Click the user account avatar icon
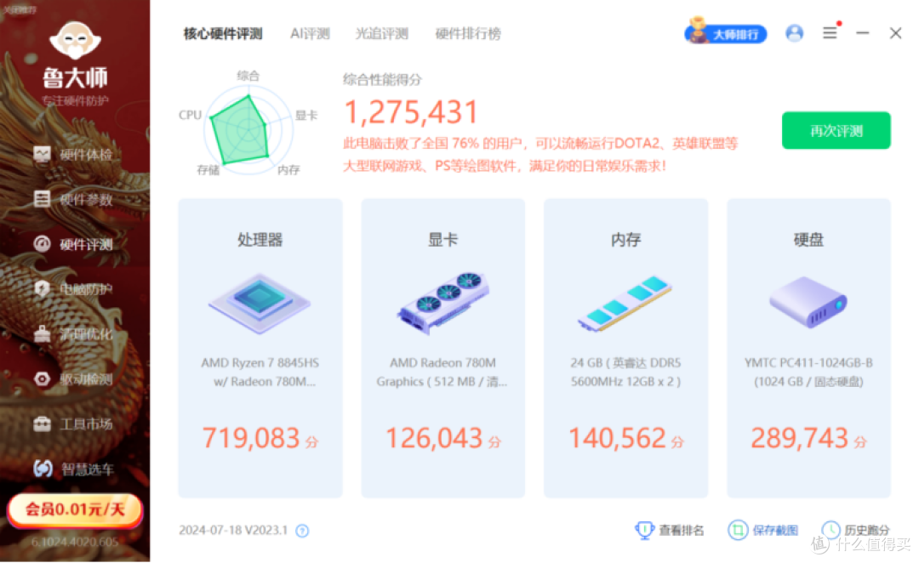 tap(794, 33)
